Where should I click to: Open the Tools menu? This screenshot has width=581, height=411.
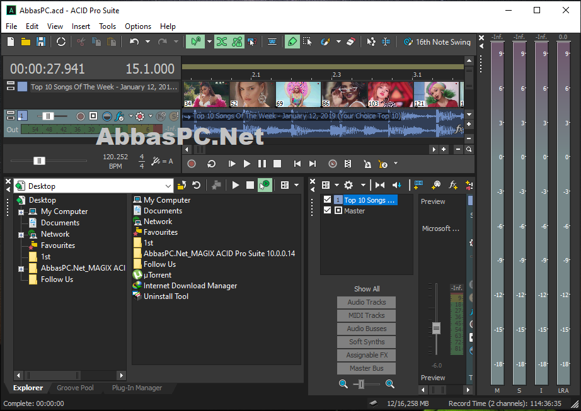pyautogui.click(x=108, y=26)
